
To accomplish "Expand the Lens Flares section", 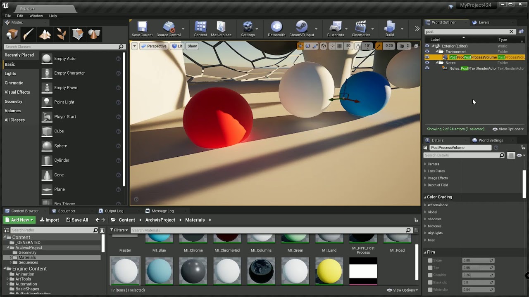I will (x=425, y=171).
